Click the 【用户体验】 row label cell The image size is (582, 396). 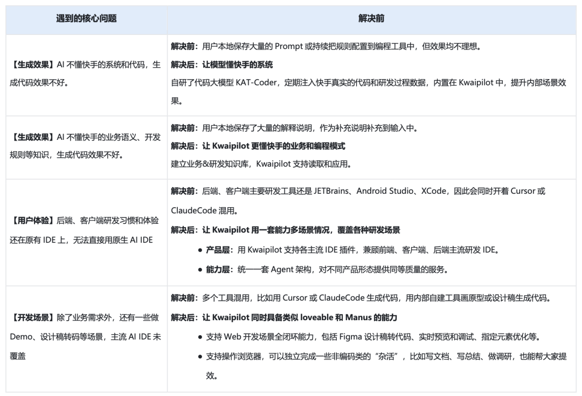coord(85,231)
